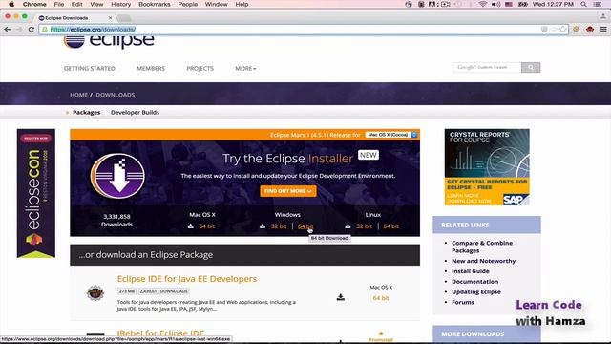This screenshot has height=344, width=611.
Task: Click the Eclipse logo
Action: click(109, 41)
